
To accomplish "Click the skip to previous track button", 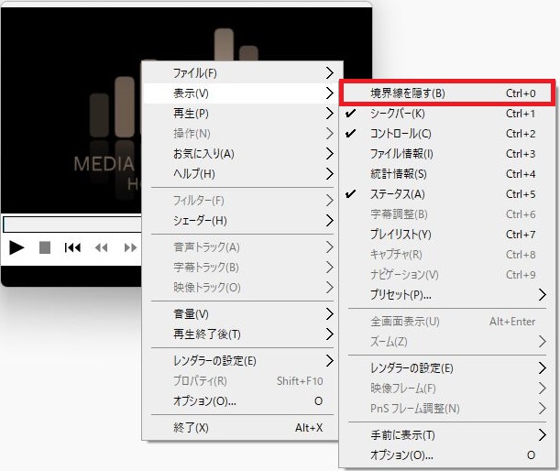I will click(72, 247).
